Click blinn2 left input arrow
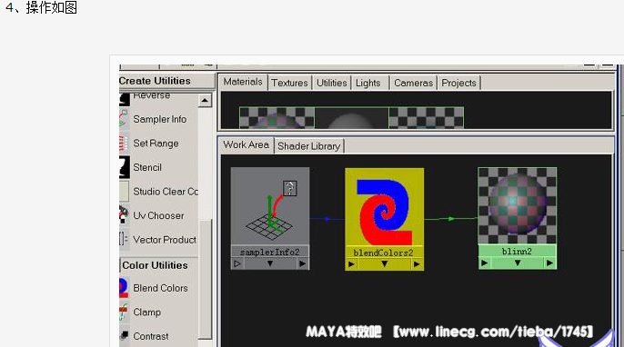The width and height of the screenshot is (624, 347). [484, 263]
